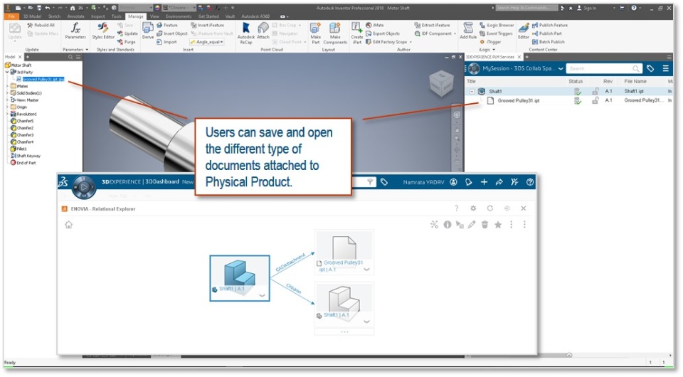Image resolution: width=683 pixels, height=377 pixels.
Task: Click the Add Rule iLogic tool
Action: pos(468,31)
